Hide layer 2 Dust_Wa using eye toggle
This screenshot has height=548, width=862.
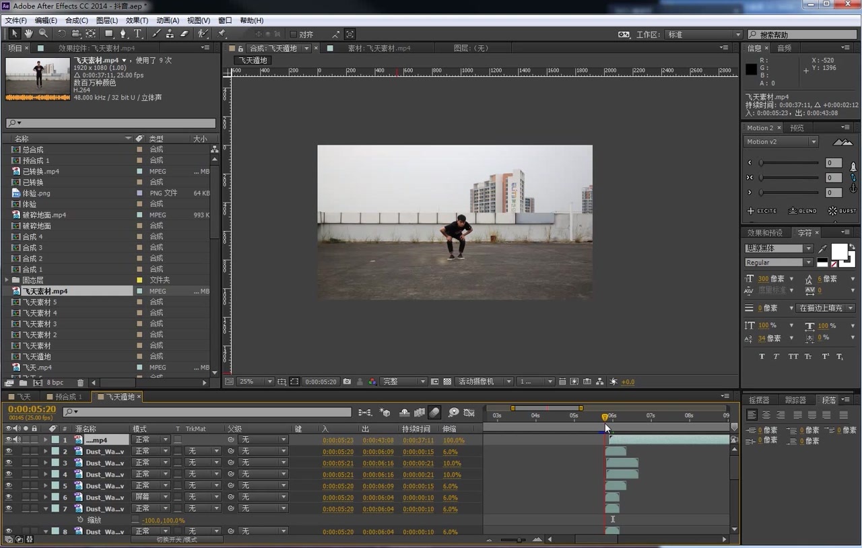tap(9, 452)
